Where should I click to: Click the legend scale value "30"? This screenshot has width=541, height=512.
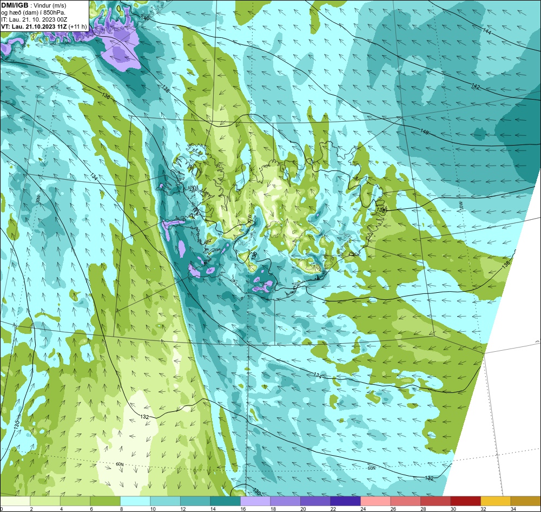[453, 509]
